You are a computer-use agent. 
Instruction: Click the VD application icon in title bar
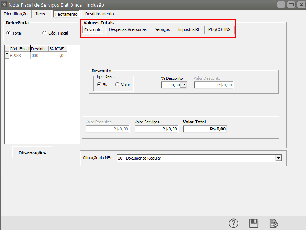pos(4,5)
